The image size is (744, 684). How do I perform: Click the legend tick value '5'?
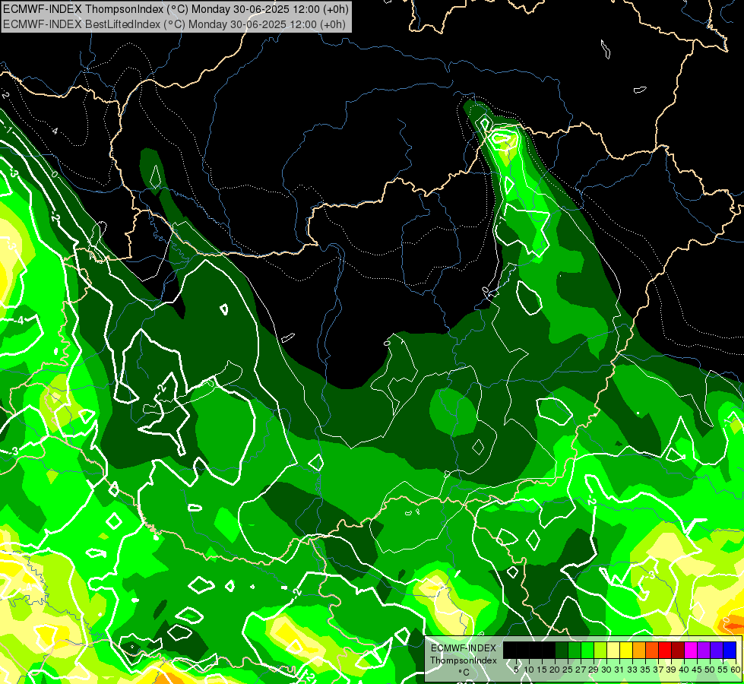(516, 670)
